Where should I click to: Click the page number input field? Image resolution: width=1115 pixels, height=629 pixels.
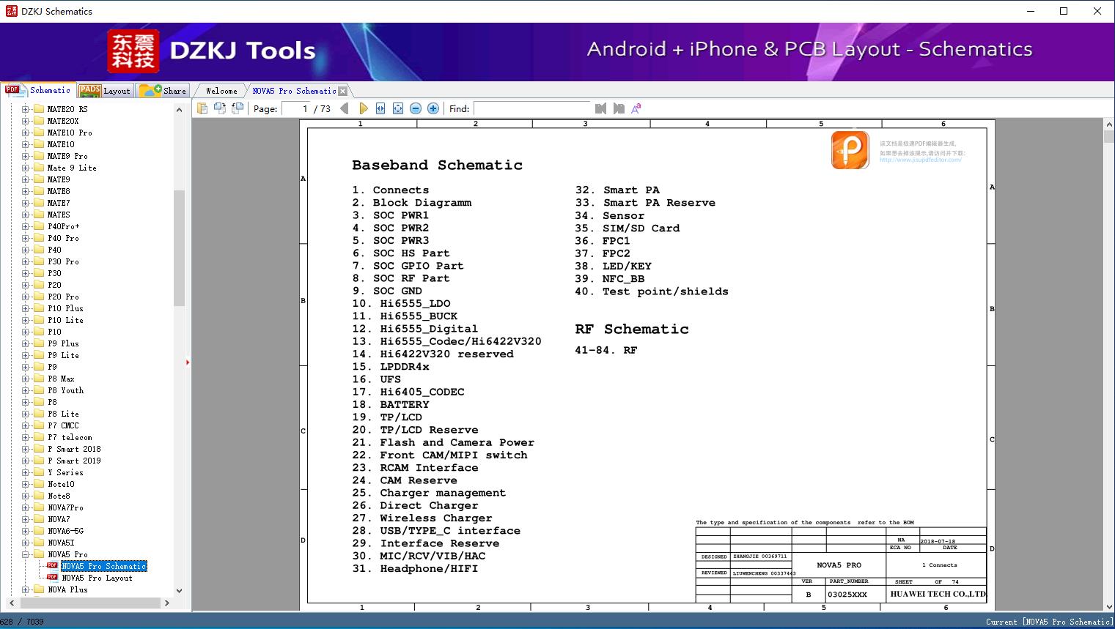pos(296,108)
